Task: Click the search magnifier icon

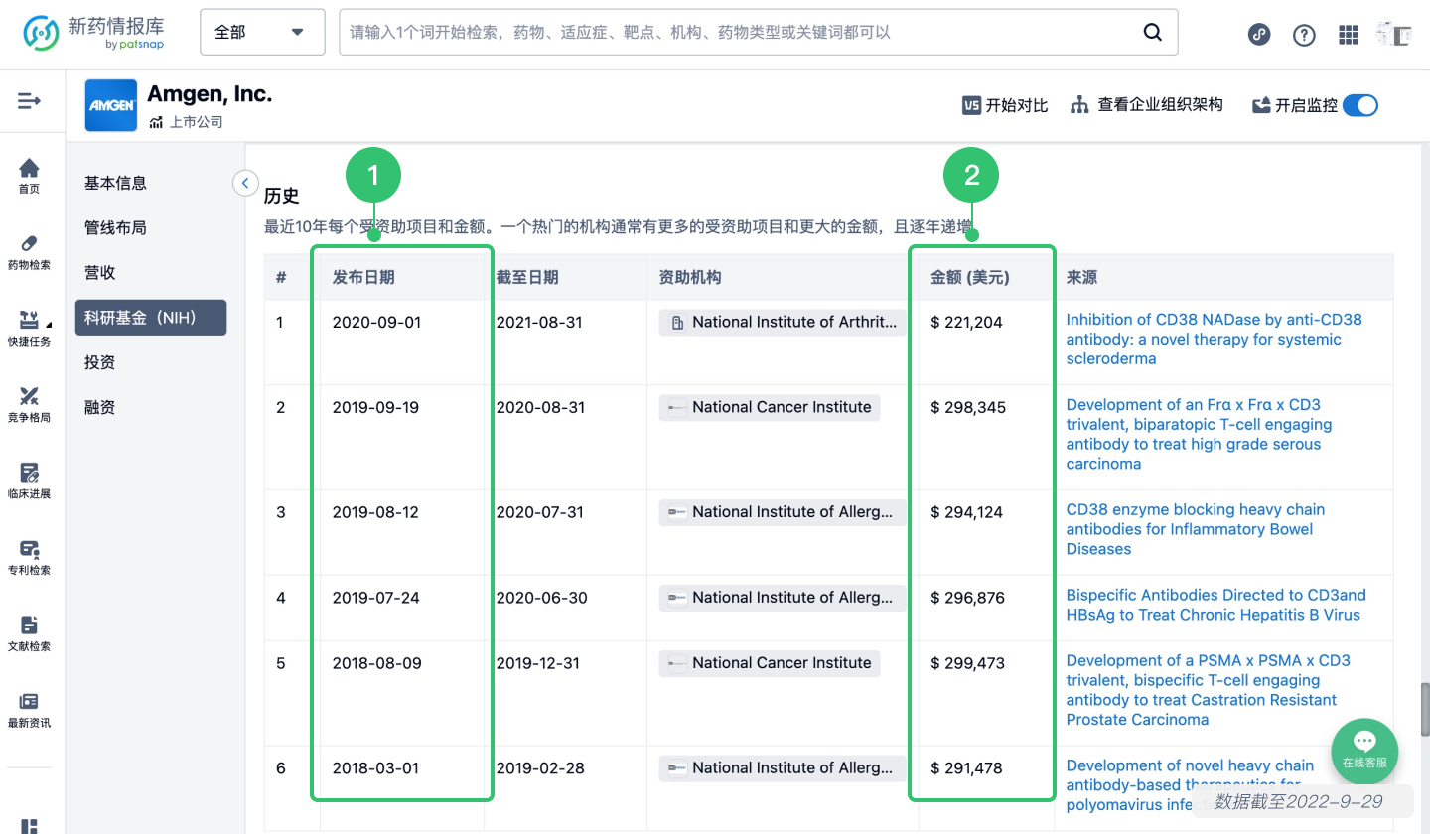Action: [x=1152, y=32]
